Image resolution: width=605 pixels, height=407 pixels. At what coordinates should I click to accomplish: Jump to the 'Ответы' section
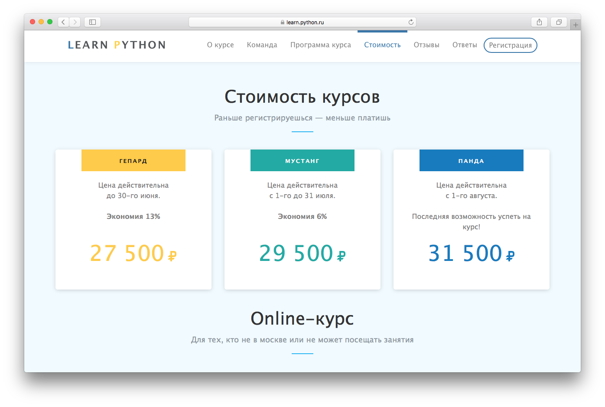pyautogui.click(x=465, y=45)
